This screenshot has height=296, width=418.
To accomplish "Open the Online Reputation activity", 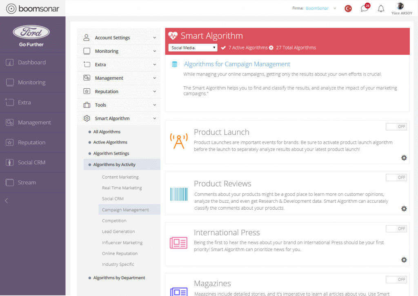I will click(120, 253).
